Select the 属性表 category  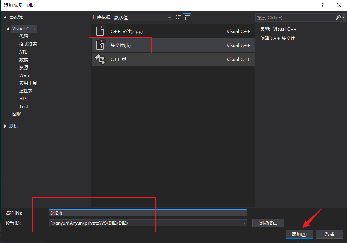[26, 91]
